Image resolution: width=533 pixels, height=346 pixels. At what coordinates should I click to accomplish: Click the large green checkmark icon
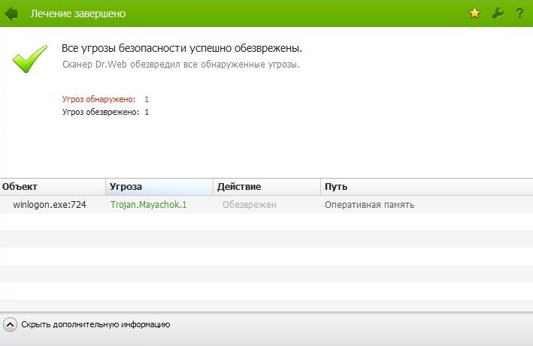(29, 59)
